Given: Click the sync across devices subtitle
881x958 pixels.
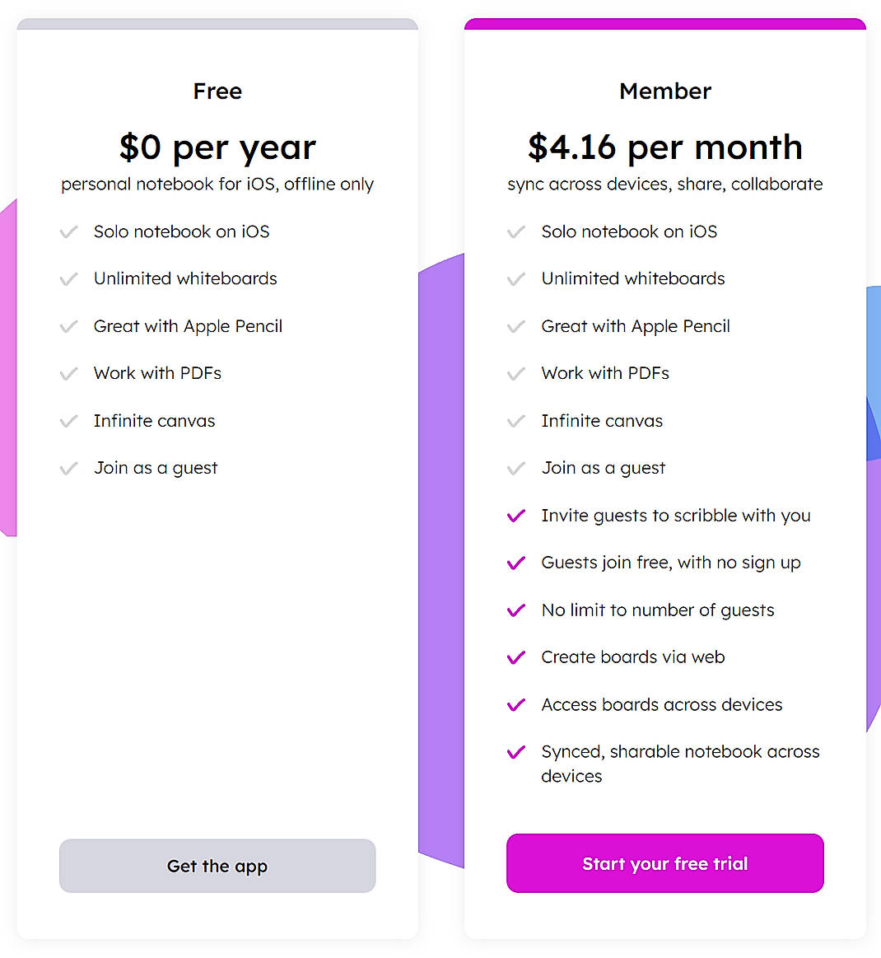Looking at the screenshot, I should (x=664, y=185).
